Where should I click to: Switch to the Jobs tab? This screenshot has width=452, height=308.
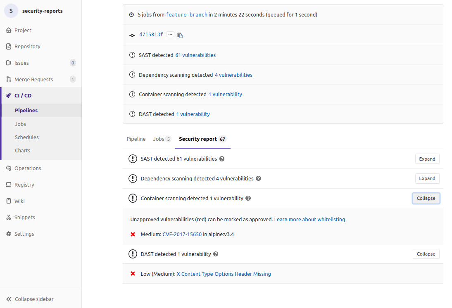158,139
